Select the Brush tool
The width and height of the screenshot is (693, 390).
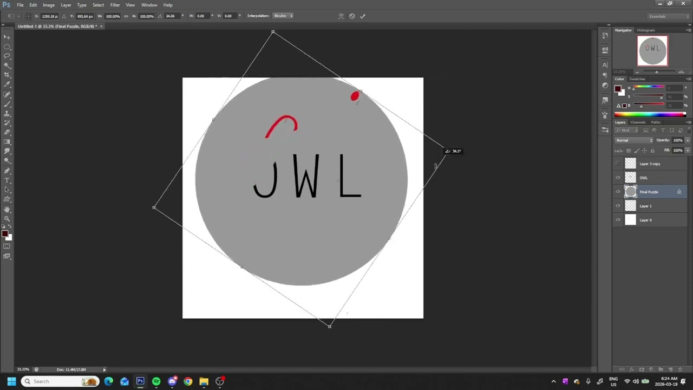coord(7,103)
